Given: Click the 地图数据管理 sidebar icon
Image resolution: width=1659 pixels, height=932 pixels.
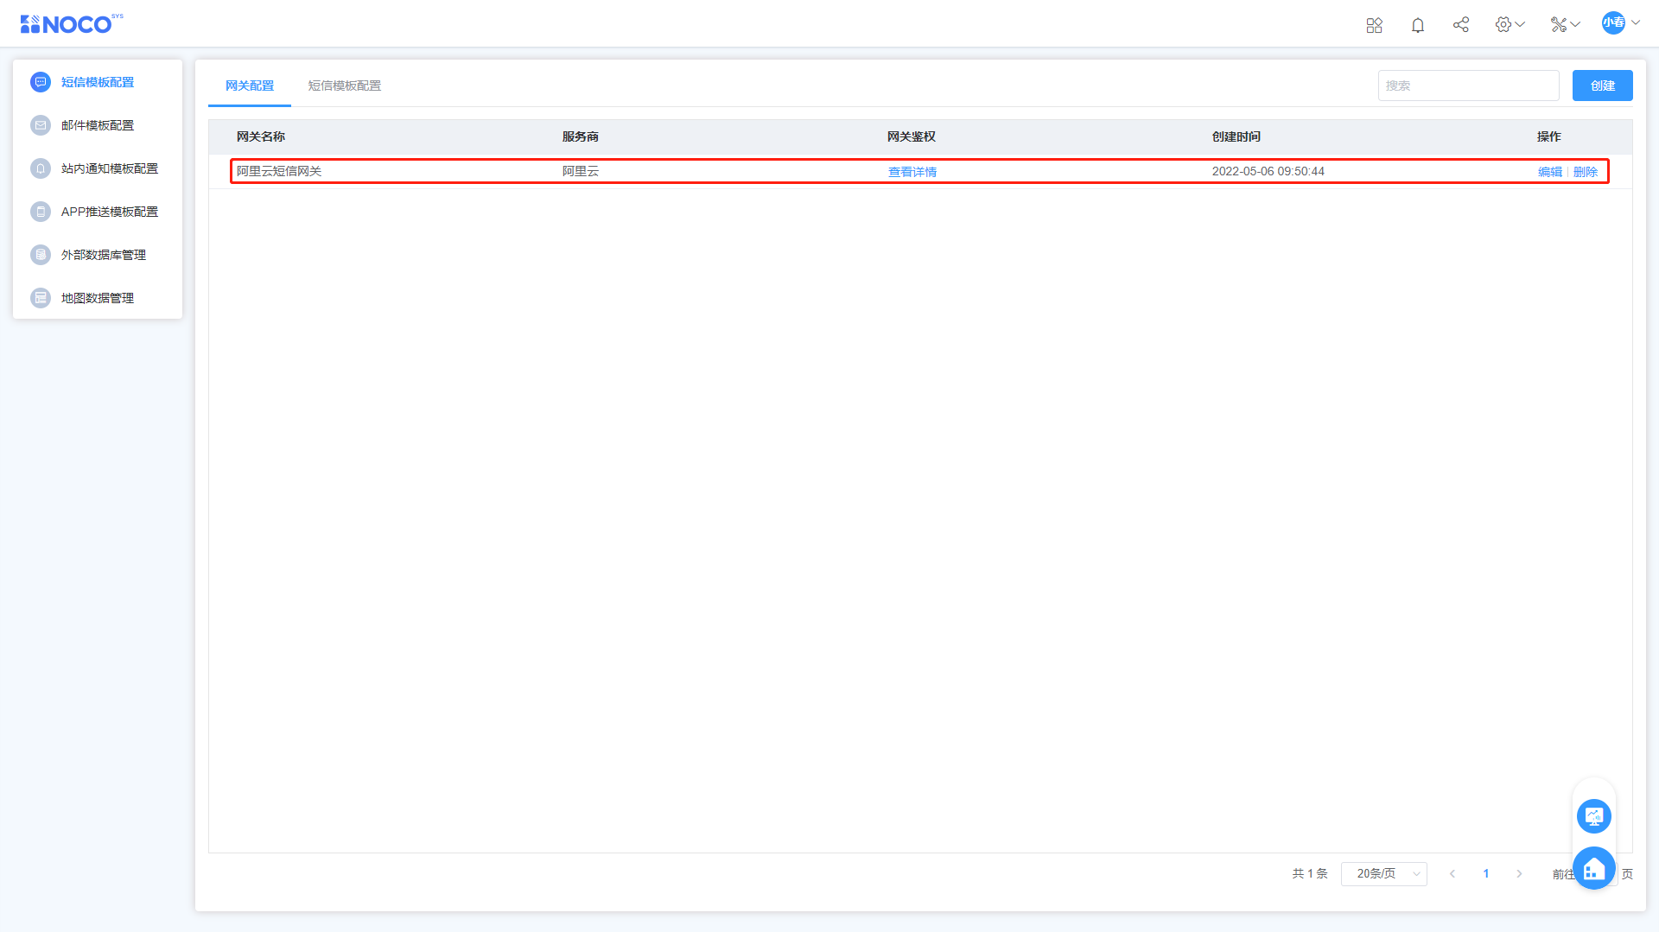Looking at the screenshot, I should 41,298.
